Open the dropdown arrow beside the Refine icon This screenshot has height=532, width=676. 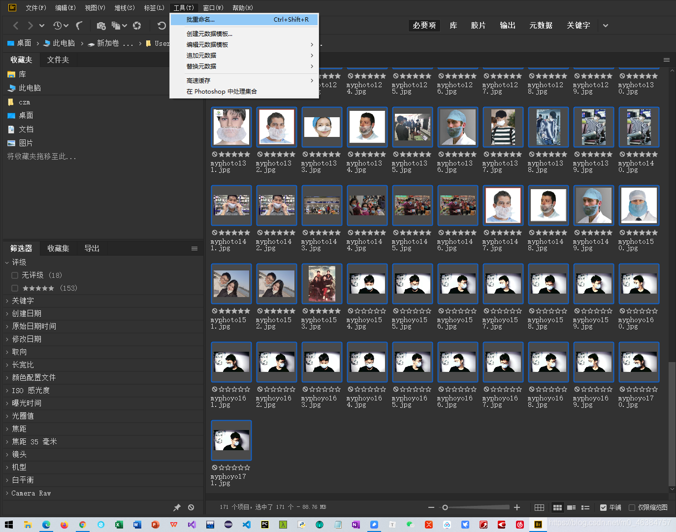click(125, 26)
